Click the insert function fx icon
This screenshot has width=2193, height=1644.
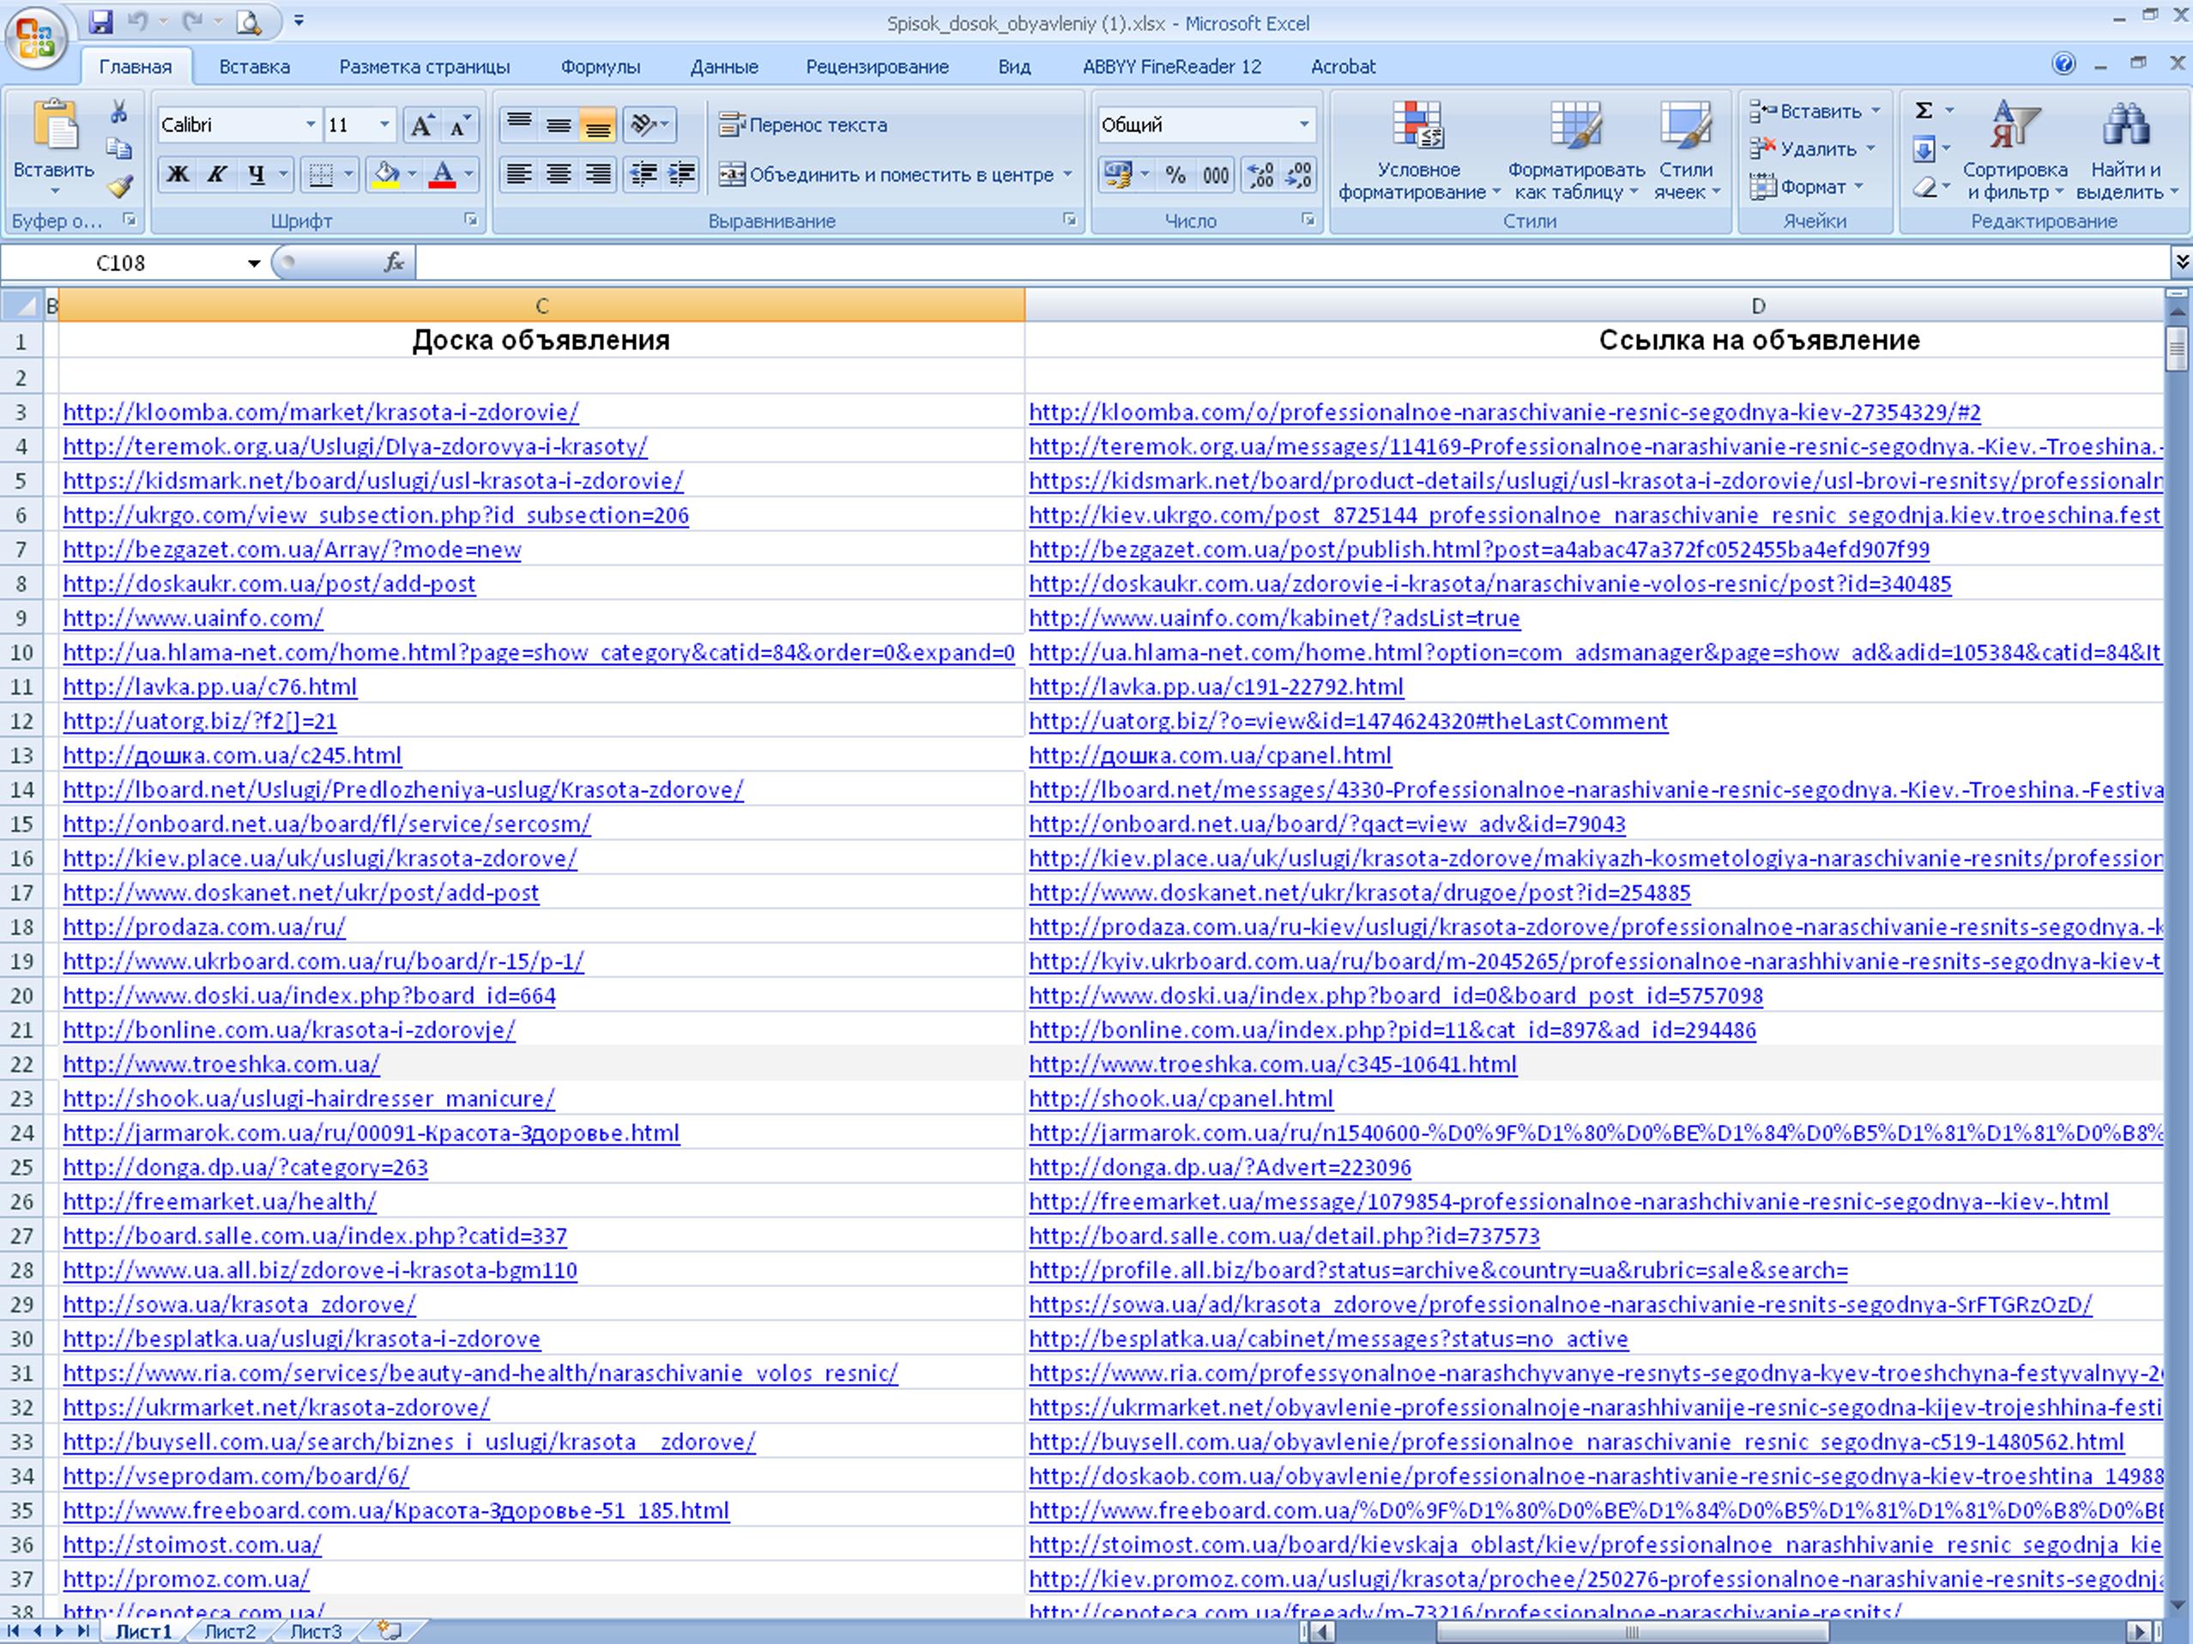pos(394,263)
